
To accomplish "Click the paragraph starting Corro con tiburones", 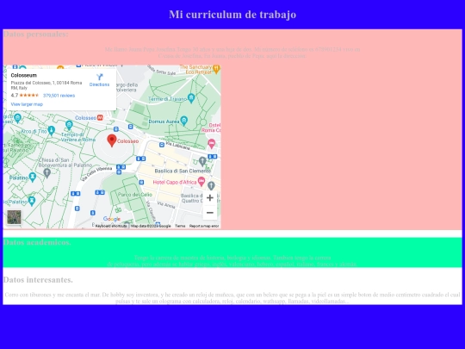I will [x=232, y=298].
